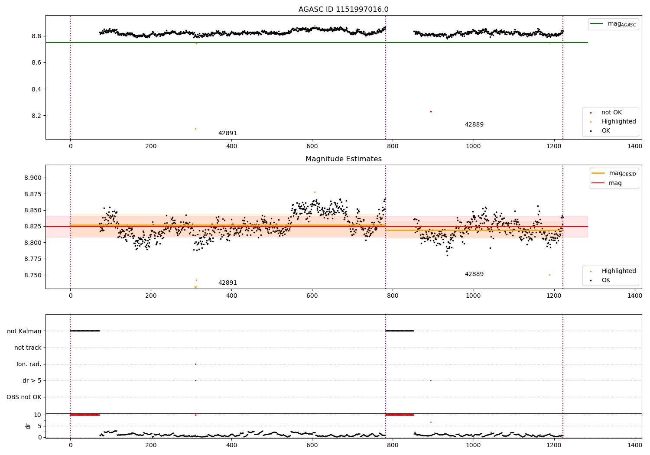Click the "OBS not OK" axis label
Viewport: 650px width, 455px height.
tap(24, 397)
